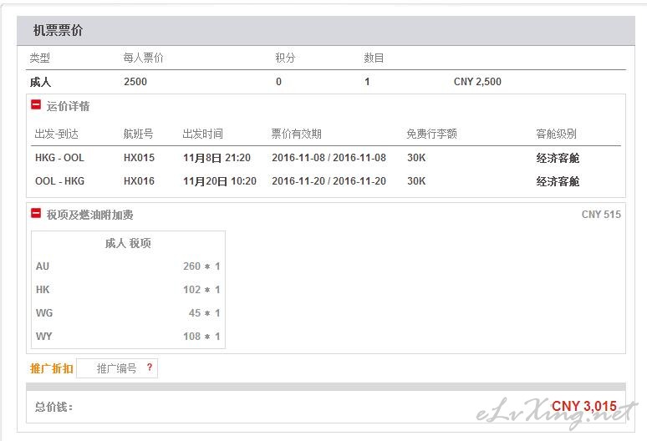This screenshot has width=647, height=441.
Task: Click departure time 11月8日 21:20
Action: [x=217, y=158]
